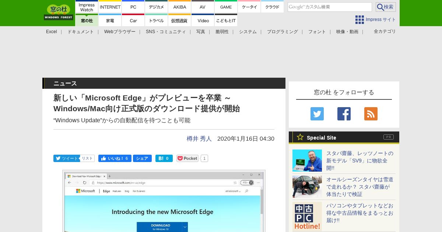Go to the 映像・動画 category
442x232 pixels.
(x=347, y=32)
